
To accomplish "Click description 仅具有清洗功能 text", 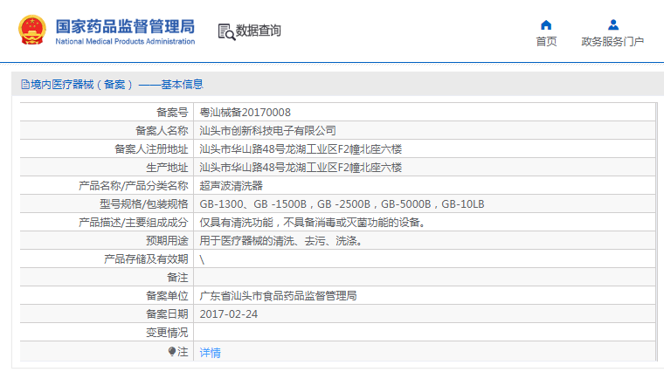I will 313,223.
